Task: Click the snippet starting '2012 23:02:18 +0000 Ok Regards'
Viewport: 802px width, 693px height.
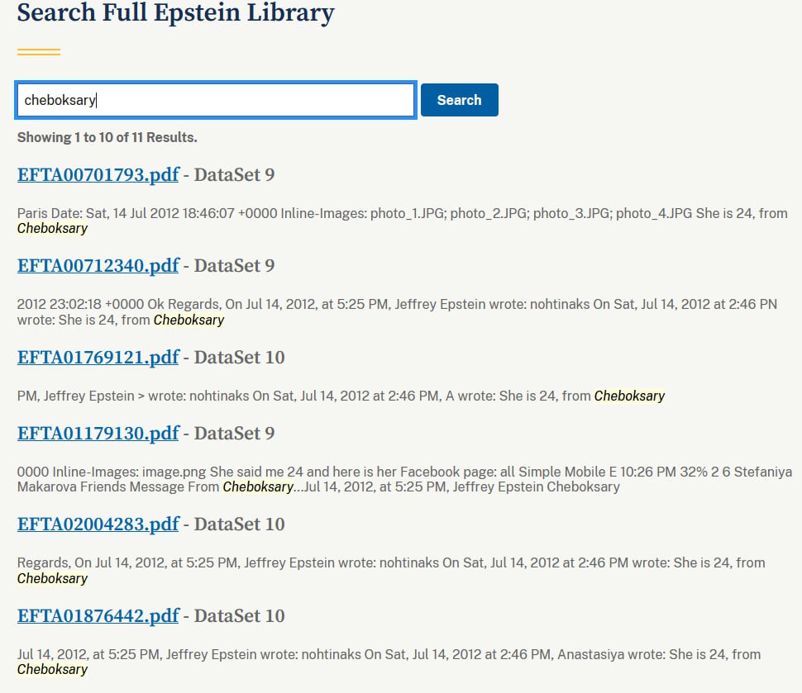Action: (397, 312)
